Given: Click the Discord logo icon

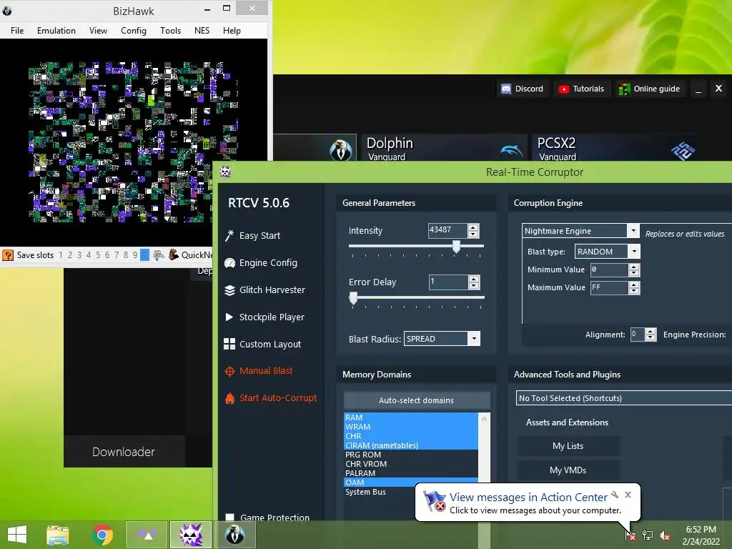Looking at the screenshot, I should pyautogui.click(x=506, y=89).
